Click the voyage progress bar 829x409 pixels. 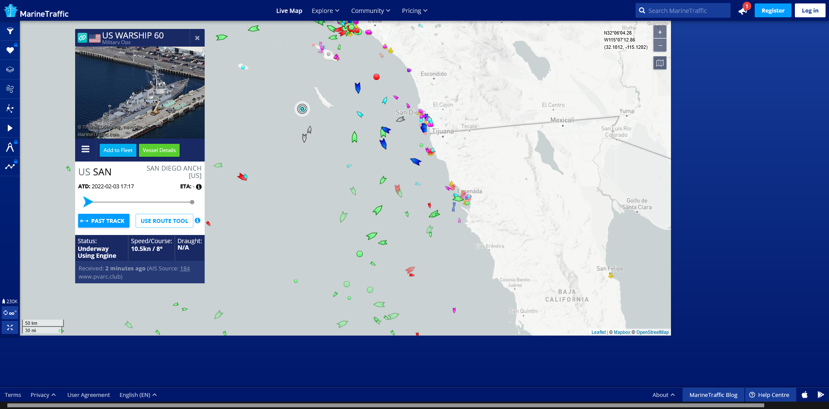click(x=139, y=202)
